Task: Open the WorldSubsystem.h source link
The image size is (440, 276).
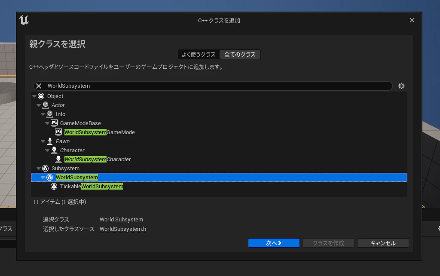Action: click(x=123, y=229)
